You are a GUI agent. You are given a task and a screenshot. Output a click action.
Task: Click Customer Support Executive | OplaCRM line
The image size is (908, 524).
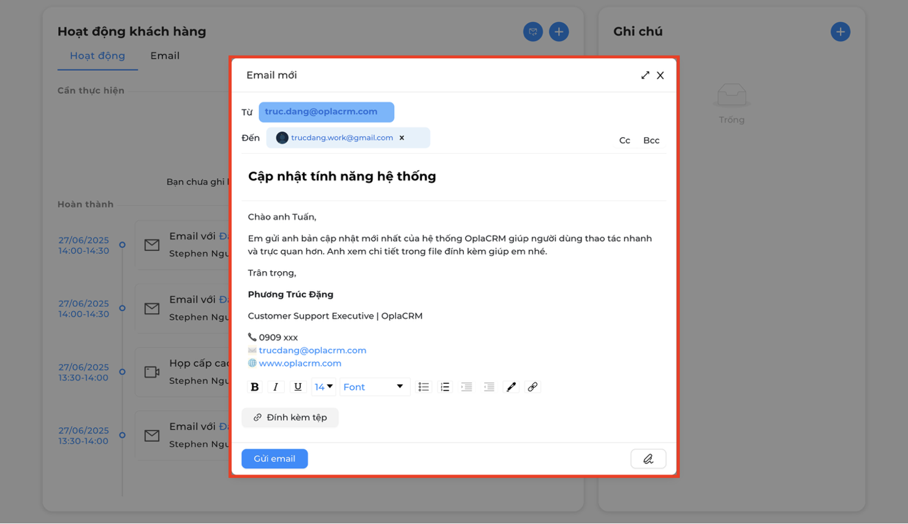pyautogui.click(x=335, y=316)
